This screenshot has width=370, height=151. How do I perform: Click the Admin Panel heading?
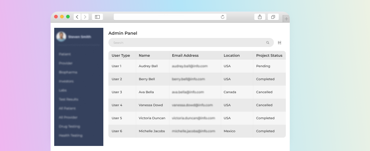tap(123, 33)
